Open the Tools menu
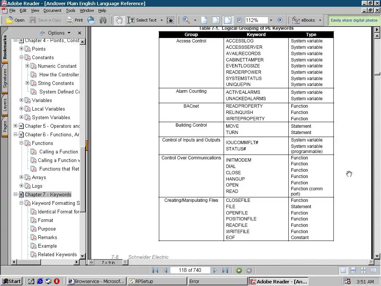 coord(71,10)
